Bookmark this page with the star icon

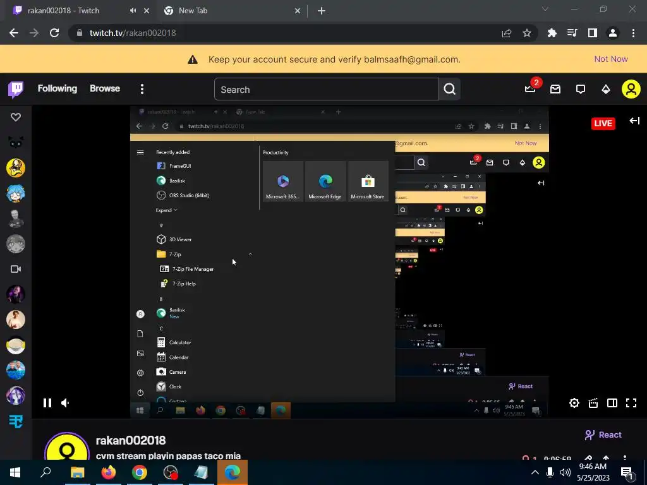tap(526, 33)
